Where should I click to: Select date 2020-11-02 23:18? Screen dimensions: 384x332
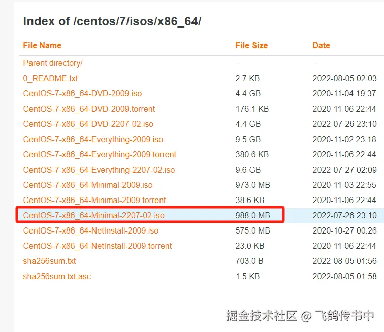point(344,139)
